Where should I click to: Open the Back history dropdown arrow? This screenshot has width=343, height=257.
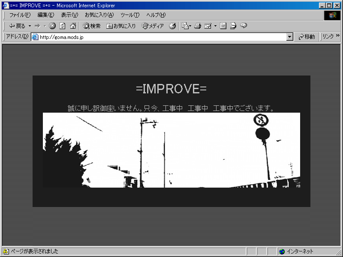pos(30,26)
